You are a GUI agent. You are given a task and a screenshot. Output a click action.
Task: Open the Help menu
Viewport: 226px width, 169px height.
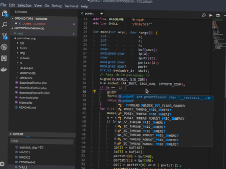pyautogui.click(x=84, y=6)
